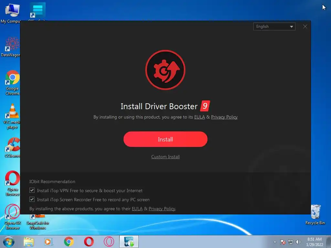Click the taskbar clock showing 8:51 AM
This screenshot has width=331, height=248.
tap(315, 242)
